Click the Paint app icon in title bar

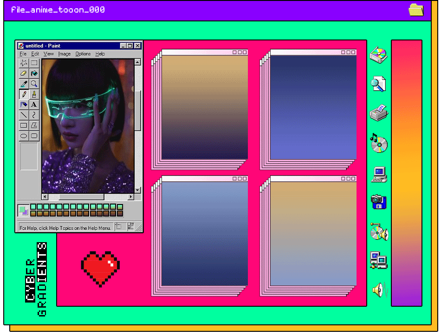[21, 46]
